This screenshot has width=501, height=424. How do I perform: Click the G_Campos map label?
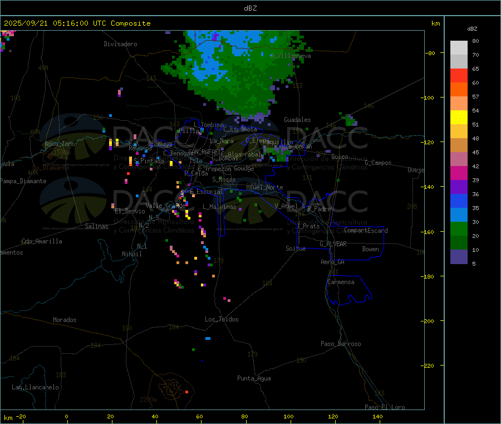point(379,163)
